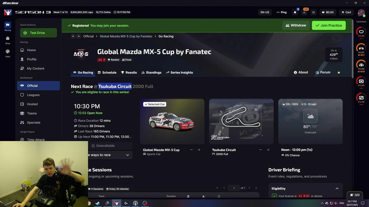Screen dimensions: 369x207
Task: Open the Racing section in the left rail
Action: pos(7,26)
